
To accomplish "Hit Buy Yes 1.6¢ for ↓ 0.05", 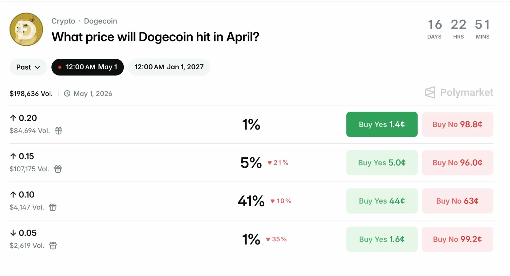I will click(382, 239).
